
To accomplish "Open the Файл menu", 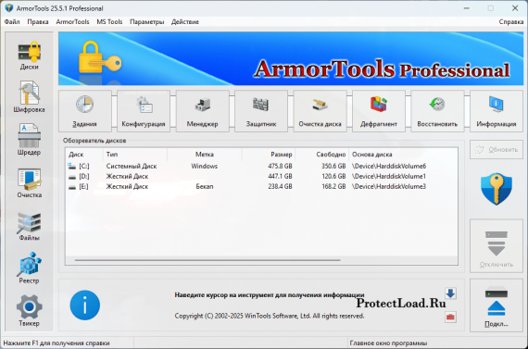I will (x=12, y=22).
